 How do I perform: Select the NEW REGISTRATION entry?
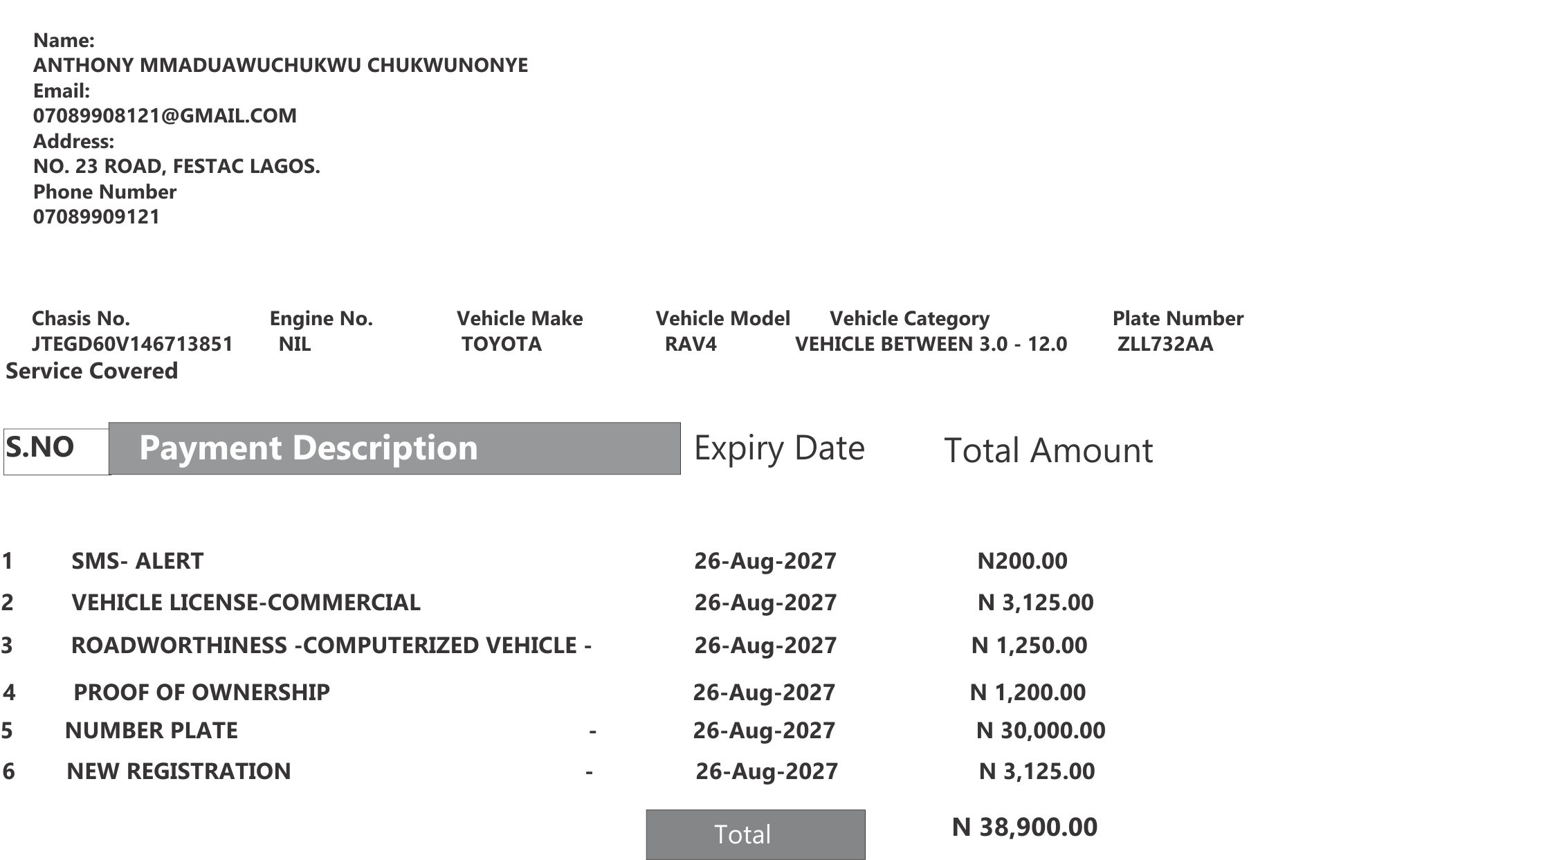[x=179, y=771]
